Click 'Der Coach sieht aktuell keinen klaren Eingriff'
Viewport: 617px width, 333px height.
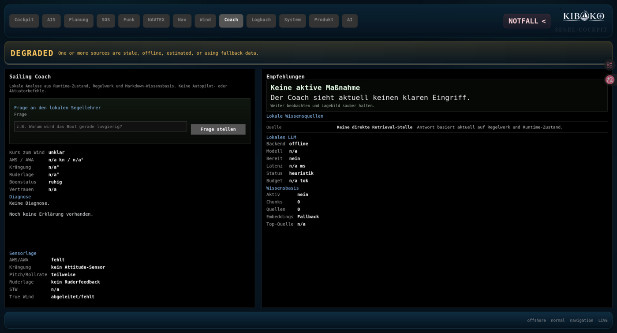pyautogui.click(x=370, y=97)
